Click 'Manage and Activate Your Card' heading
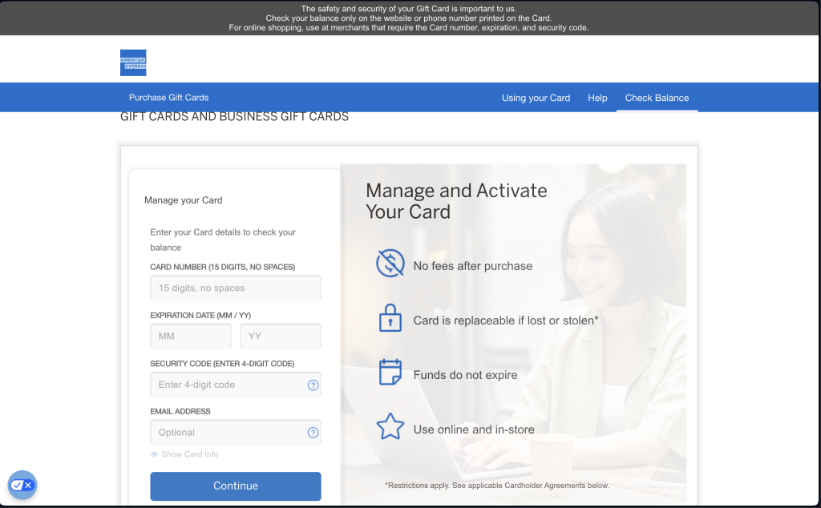The height and width of the screenshot is (508, 821). pos(456,201)
